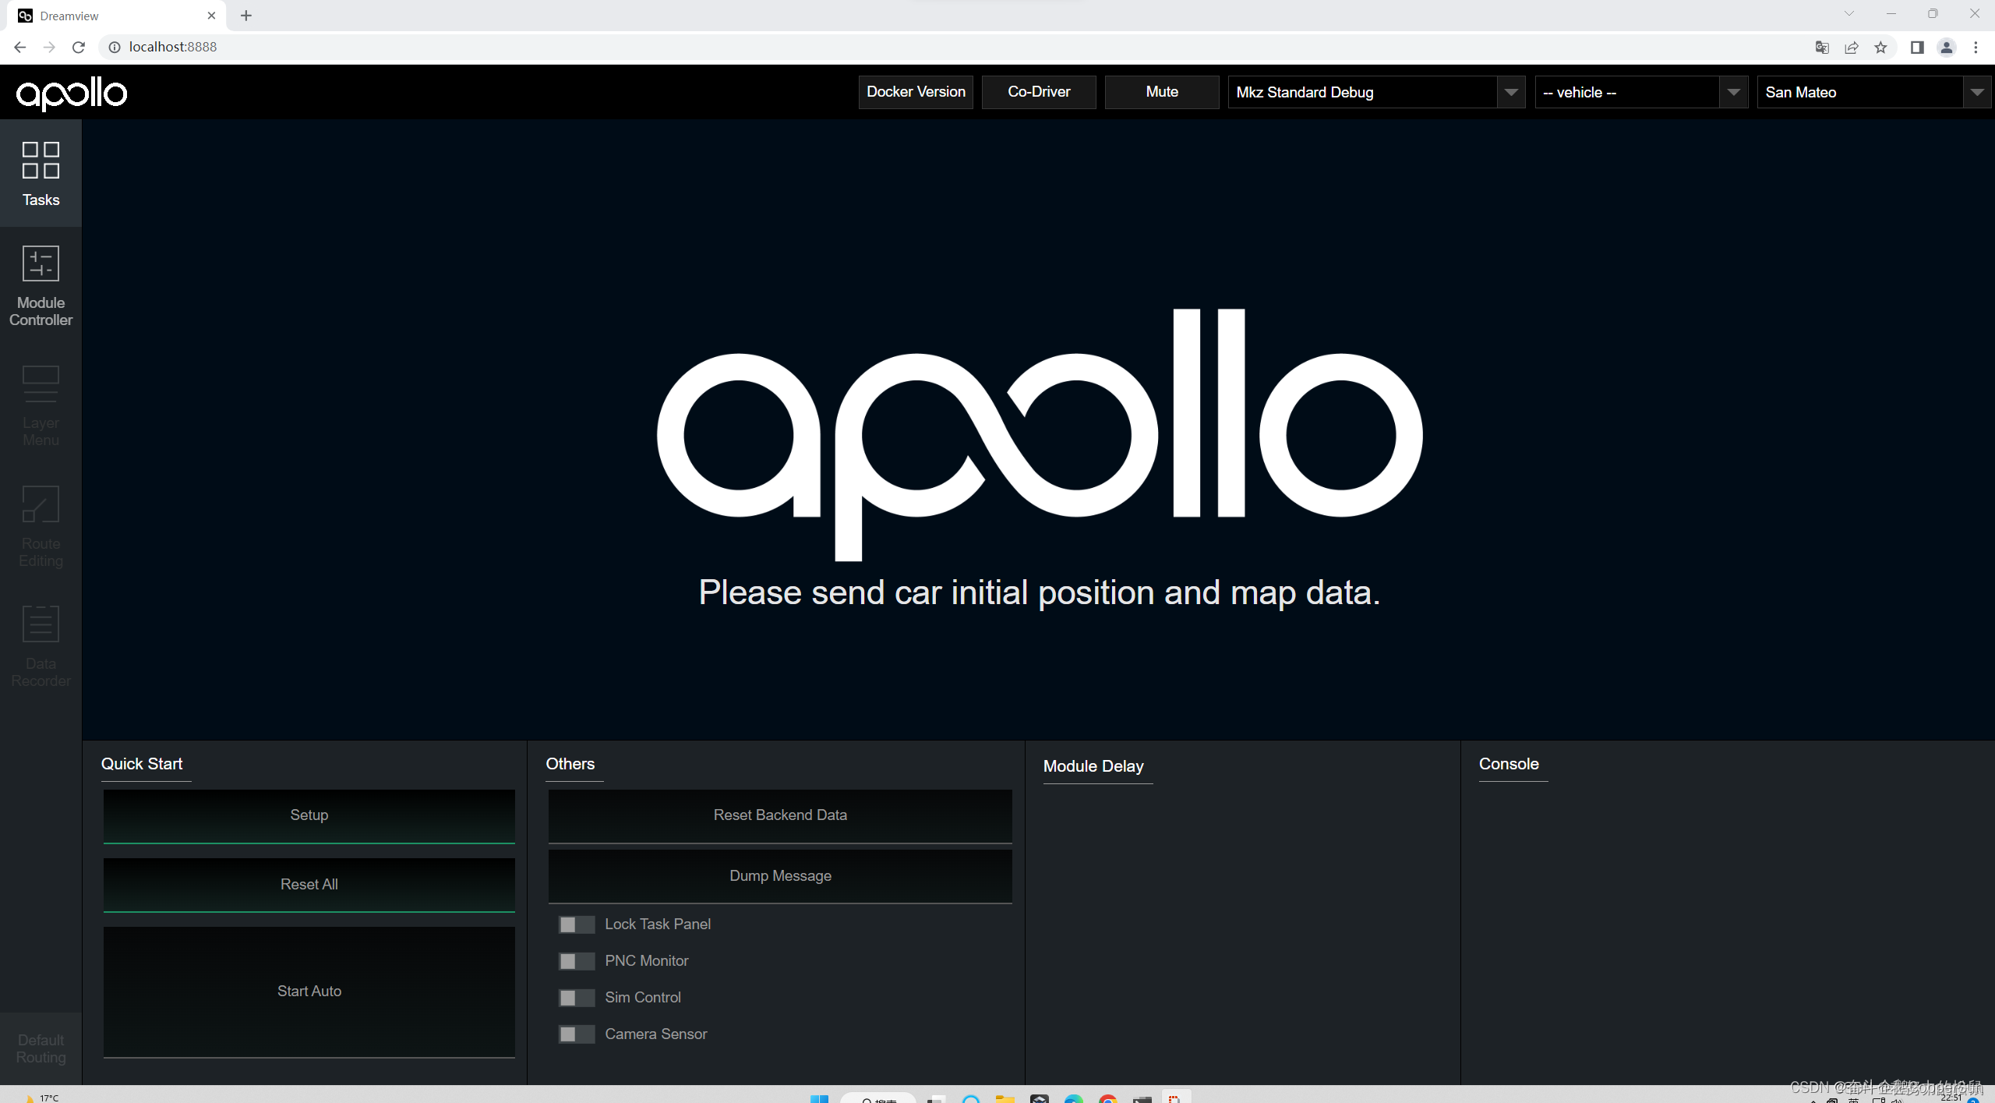Toggle the Lock Task Panel switch
This screenshot has height=1103, width=1995.
576,924
